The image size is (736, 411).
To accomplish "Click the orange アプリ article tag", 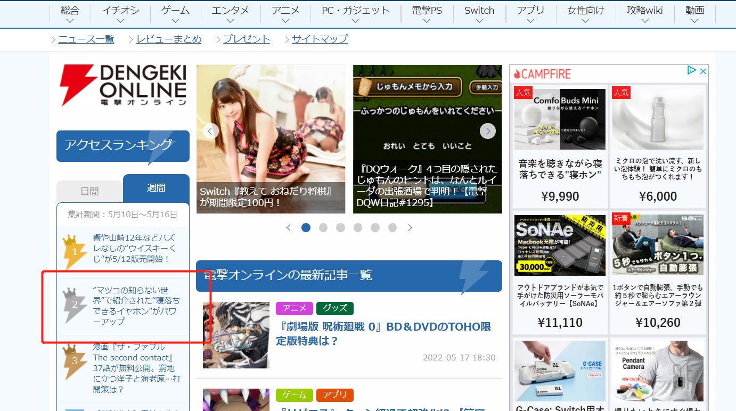I will coord(335,396).
